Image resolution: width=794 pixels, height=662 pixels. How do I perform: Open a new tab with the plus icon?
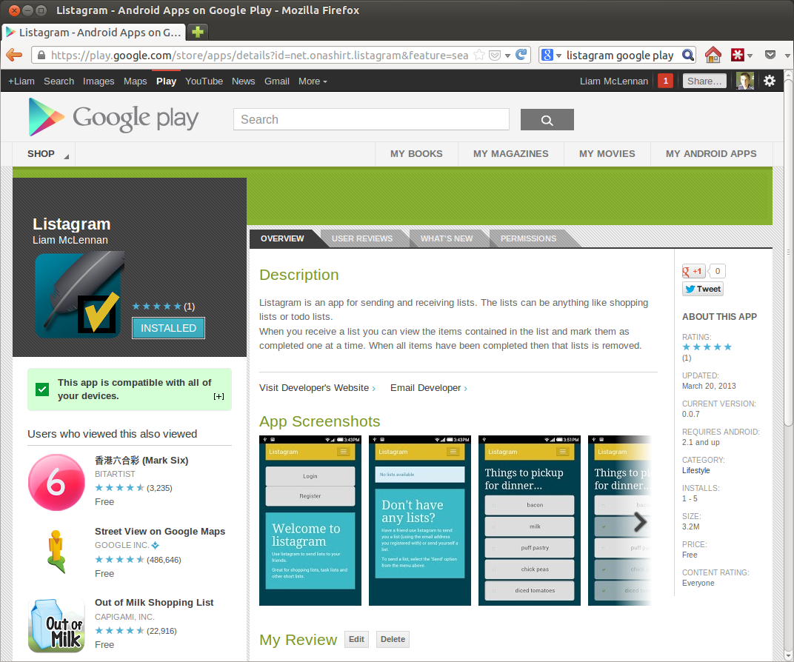[198, 32]
